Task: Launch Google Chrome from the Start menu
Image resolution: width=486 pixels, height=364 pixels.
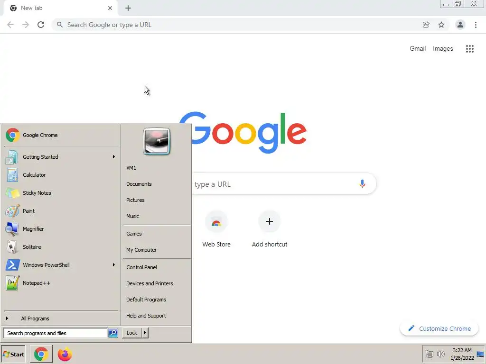Action: point(61,135)
